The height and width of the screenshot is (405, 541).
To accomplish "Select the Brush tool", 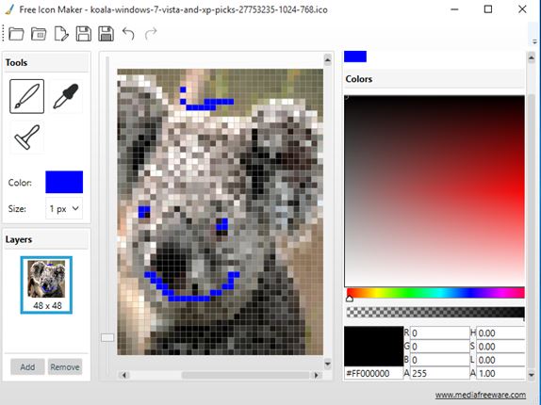I will coord(27,96).
